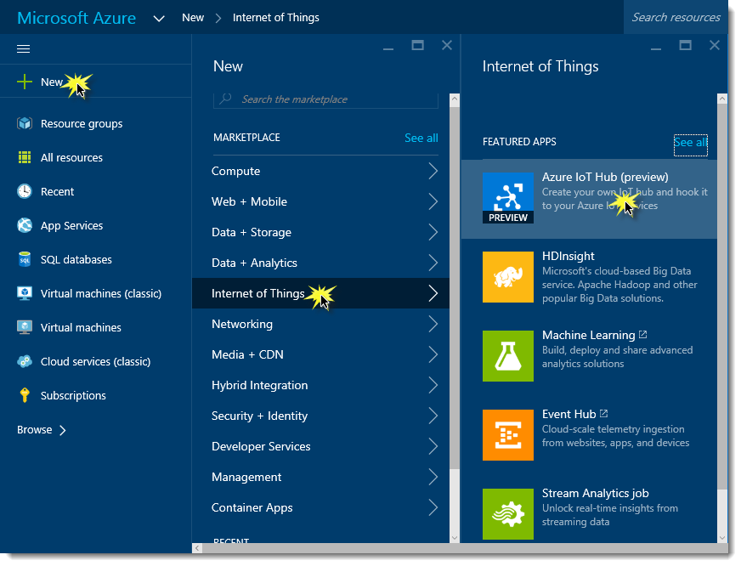
Task: Click the Virtual machines (classic) monitor icon
Action: click(25, 293)
